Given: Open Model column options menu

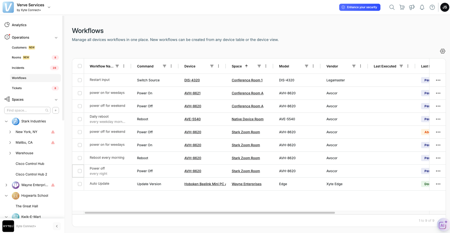Looking at the screenshot, I should pyautogui.click(x=313, y=66).
